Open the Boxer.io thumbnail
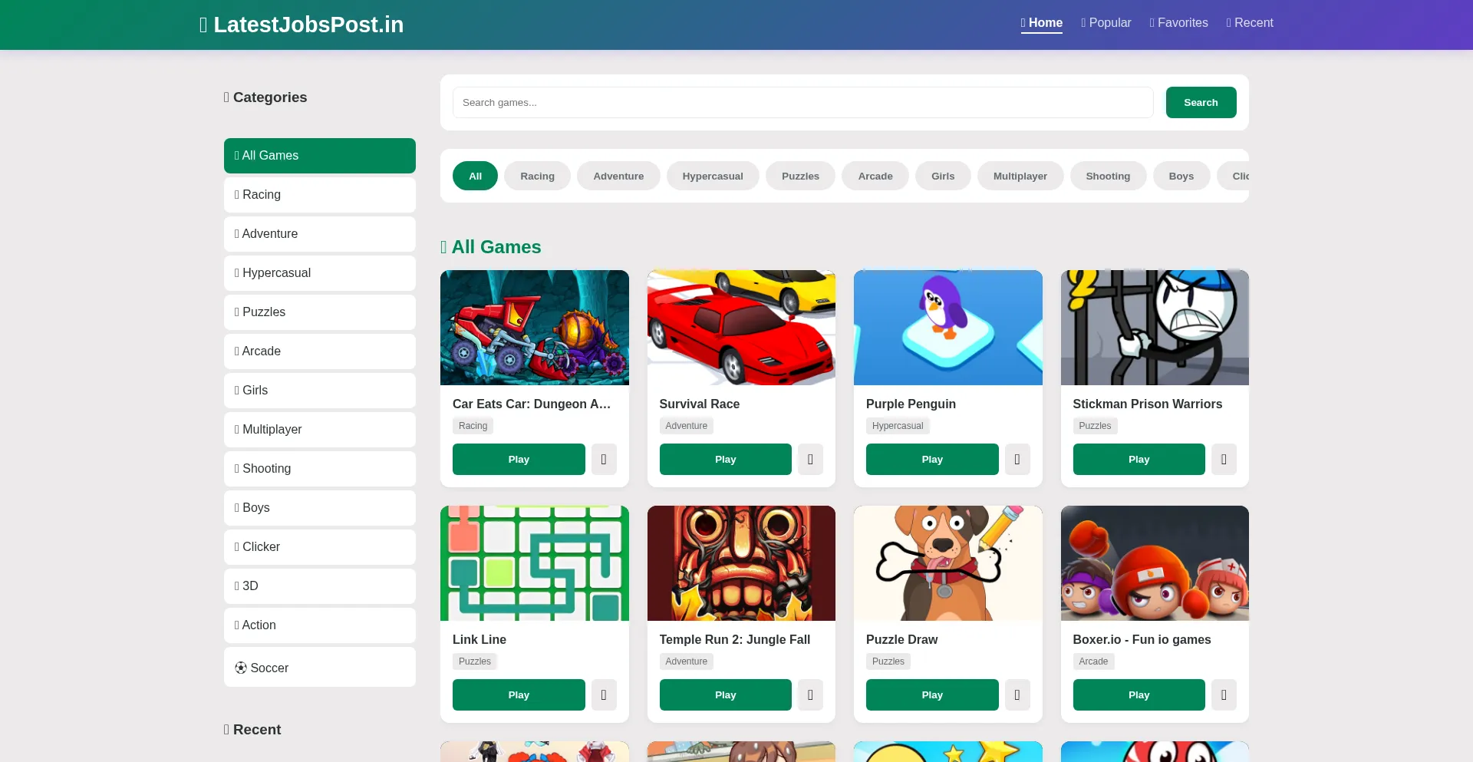The image size is (1473, 762). pyautogui.click(x=1155, y=563)
